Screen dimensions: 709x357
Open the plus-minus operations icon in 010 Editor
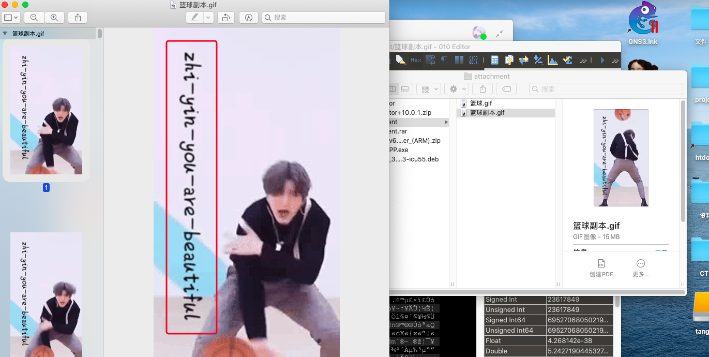coord(538,60)
